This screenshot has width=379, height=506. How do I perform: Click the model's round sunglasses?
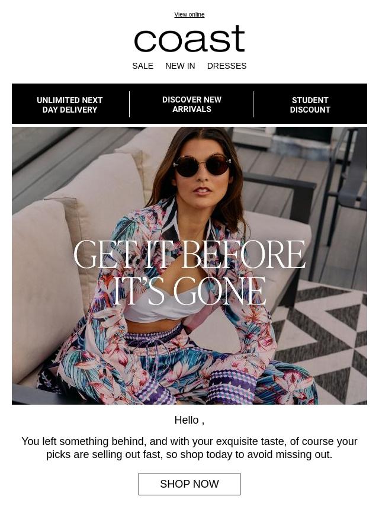(x=203, y=165)
